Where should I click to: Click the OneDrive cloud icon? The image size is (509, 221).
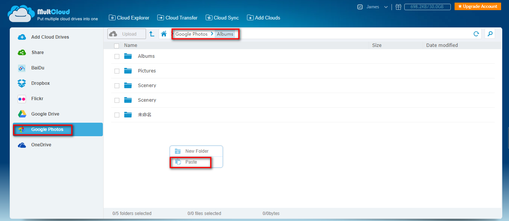(x=22, y=145)
